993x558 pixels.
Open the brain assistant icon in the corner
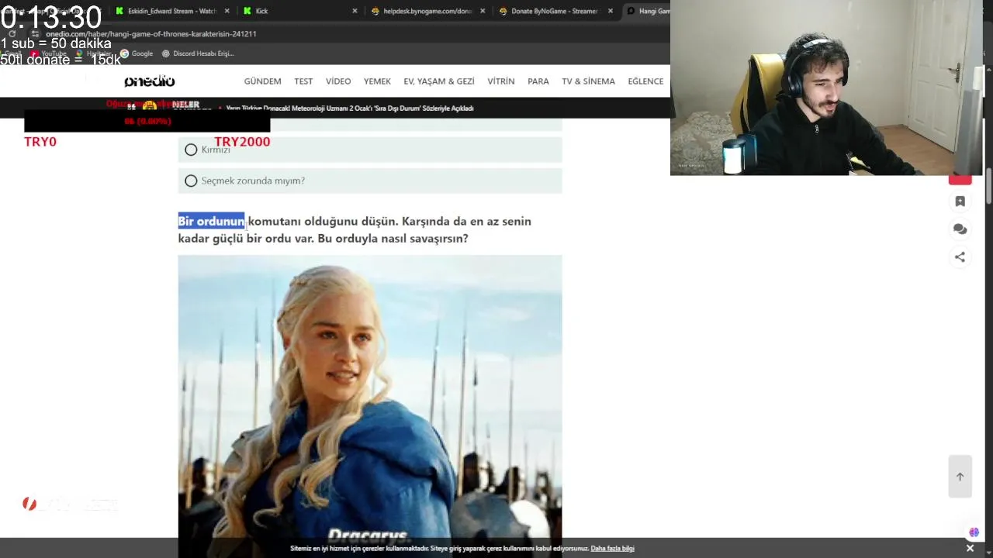click(x=974, y=532)
